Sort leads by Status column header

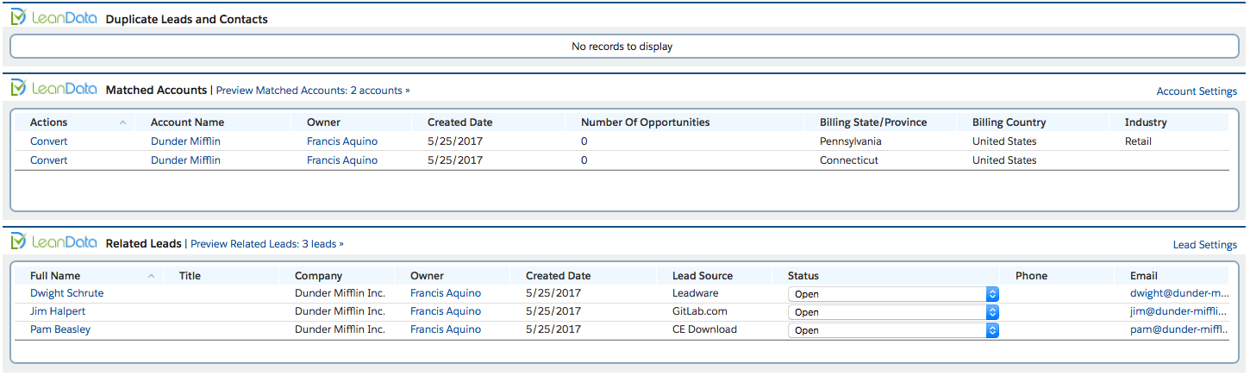pyautogui.click(x=803, y=276)
